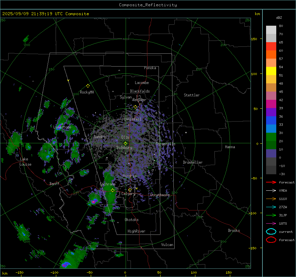
Task: Click the Banff label
Action: [54, 183]
